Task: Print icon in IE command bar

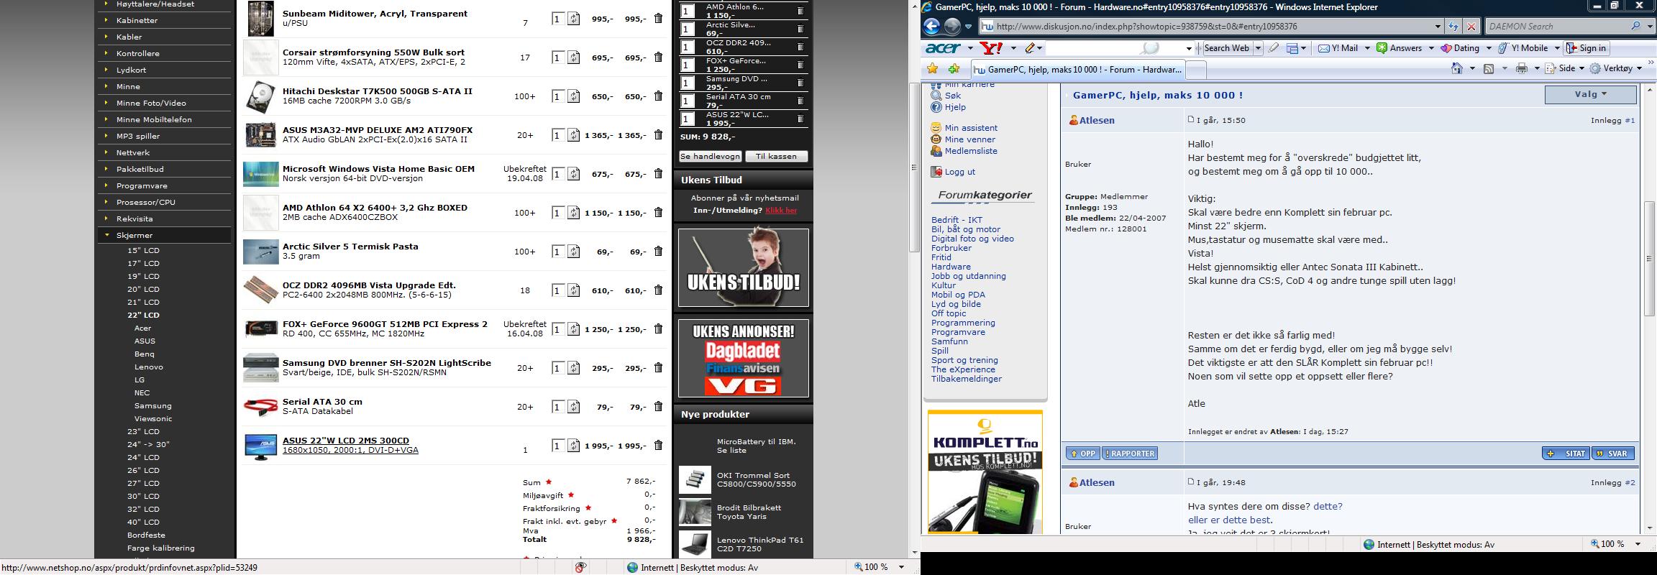Action: 1522,68
